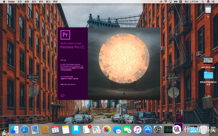Open the Finder menu
The width and height of the screenshot is (218, 136).
11,2
